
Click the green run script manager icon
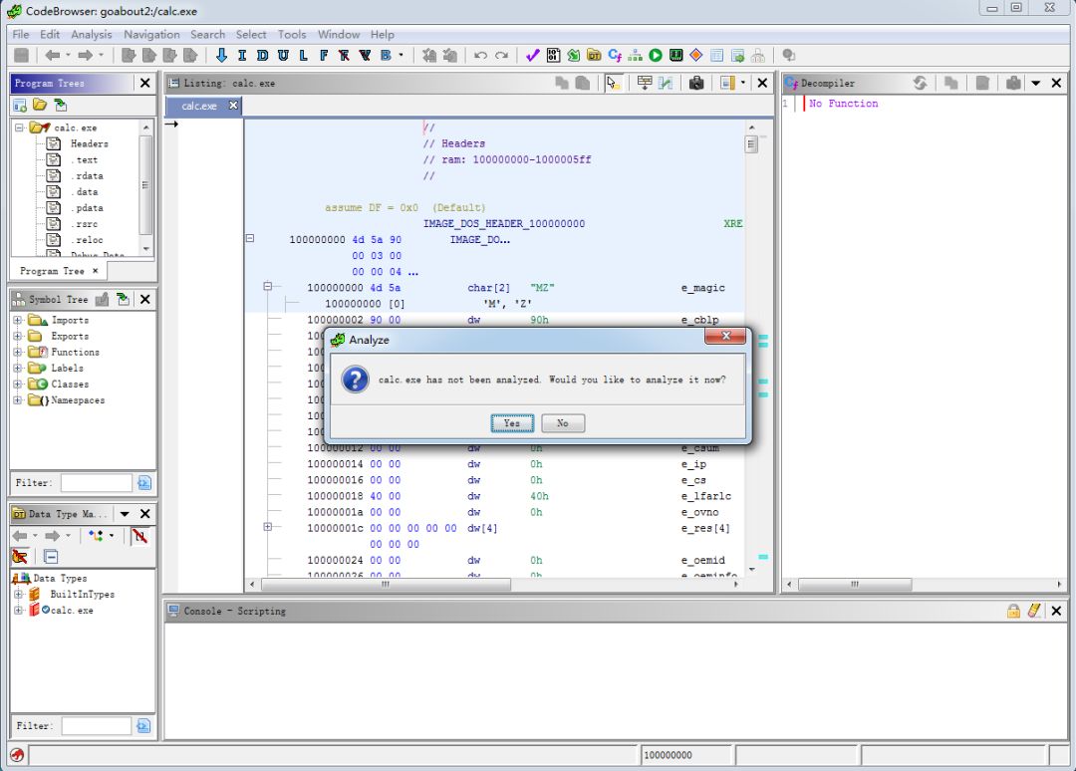(656, 56)
